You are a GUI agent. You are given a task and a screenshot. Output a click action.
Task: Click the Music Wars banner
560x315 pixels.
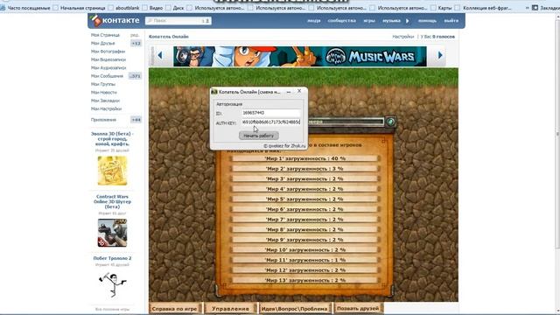[299, 56]
